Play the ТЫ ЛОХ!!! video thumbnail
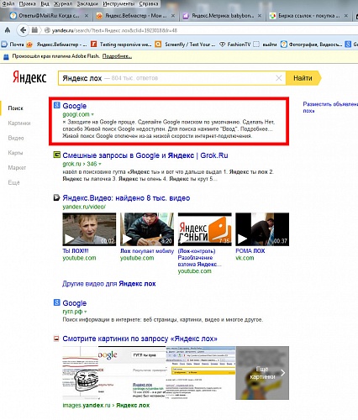358x420 pixels. click(x=89, y=229)
